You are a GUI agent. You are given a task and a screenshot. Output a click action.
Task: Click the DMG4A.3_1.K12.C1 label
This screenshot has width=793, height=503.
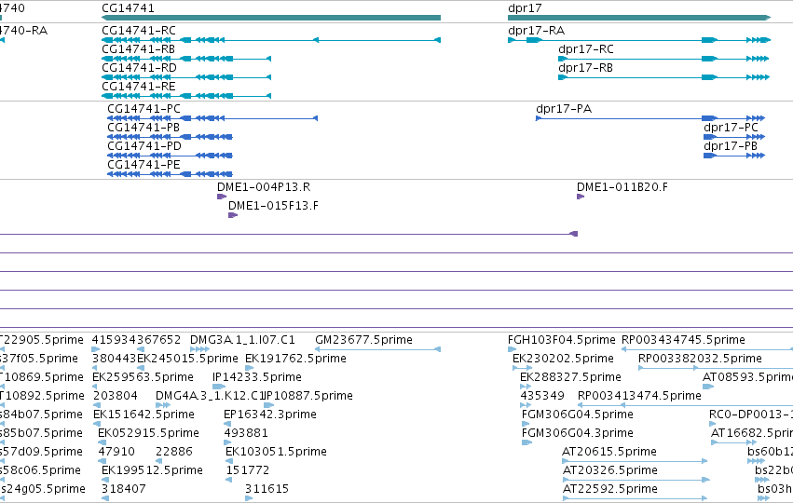[210, 396]
